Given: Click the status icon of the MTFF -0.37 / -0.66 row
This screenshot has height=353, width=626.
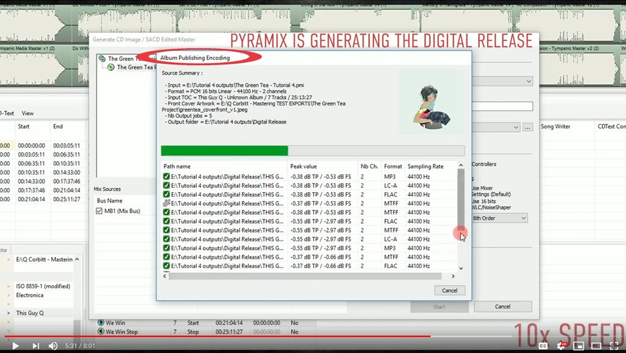Looking at the screenshot, I should point(166,257).
